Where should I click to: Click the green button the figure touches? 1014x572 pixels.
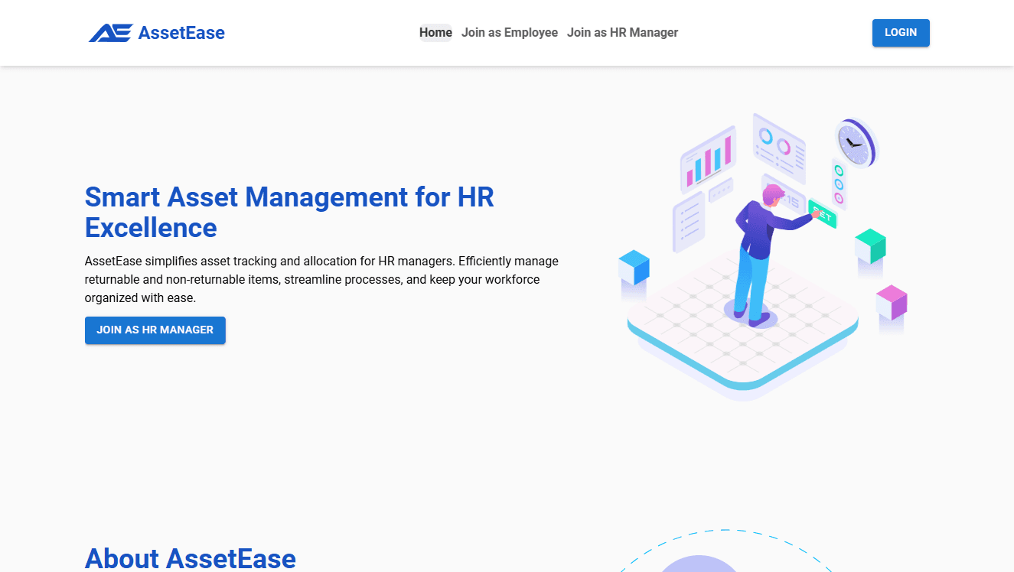(x=823, y=216)
